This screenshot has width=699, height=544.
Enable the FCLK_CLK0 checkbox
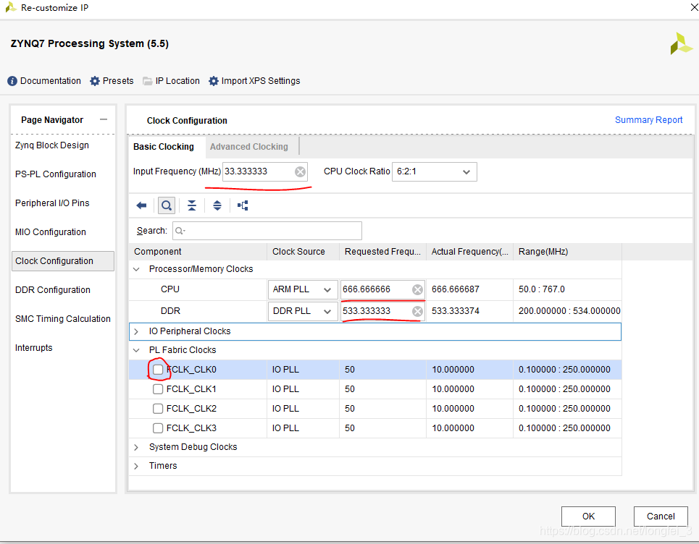(x=158, y=370)
